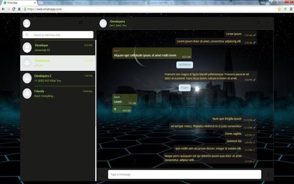This screenshot has height=184, width=294.
Task: Click the bookmark star in address bar
Action: click(x=279, y=9)
